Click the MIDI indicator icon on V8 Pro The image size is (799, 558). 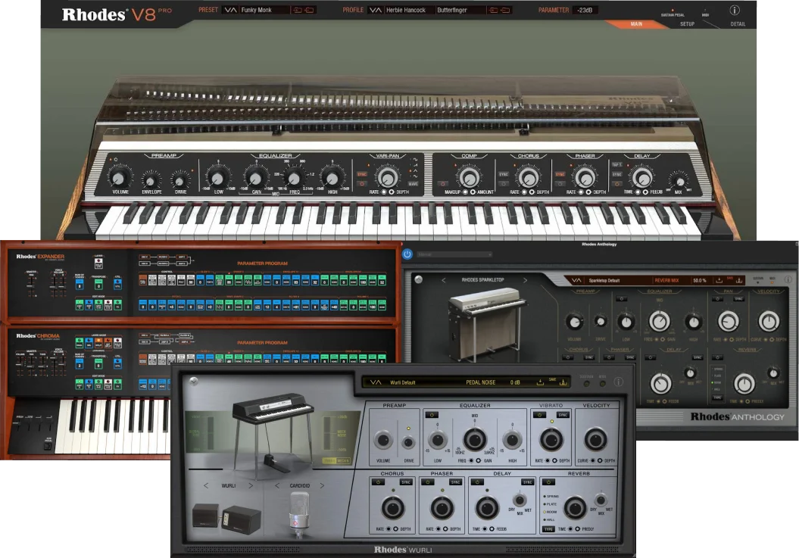pyautogui.click(x=705, y=11)
